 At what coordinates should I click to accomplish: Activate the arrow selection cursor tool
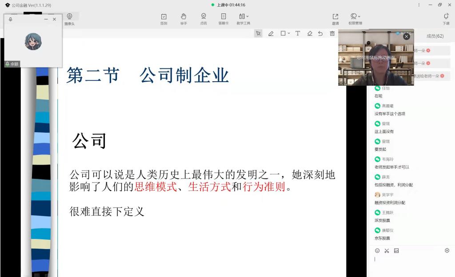(258, 33)
